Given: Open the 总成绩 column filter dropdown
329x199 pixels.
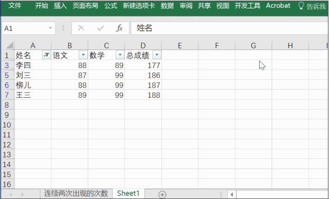Looking at the screenshot, I should pos(157,55).
